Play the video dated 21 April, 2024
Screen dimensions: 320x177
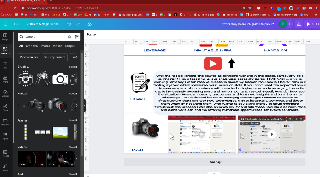click(272, 134)
